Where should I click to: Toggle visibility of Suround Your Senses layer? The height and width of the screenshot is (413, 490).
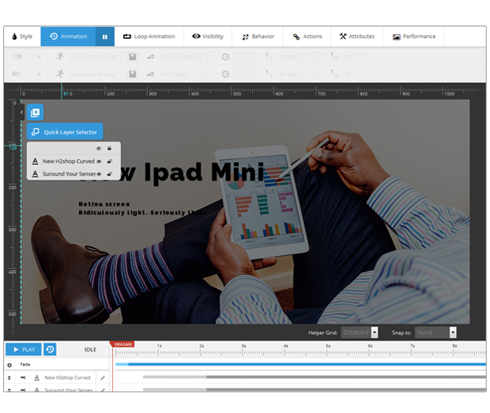[99, 174]
